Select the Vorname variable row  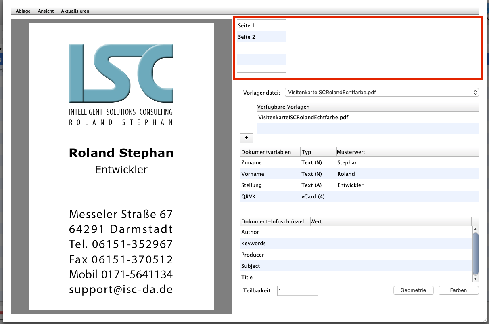tap(359, 174)
